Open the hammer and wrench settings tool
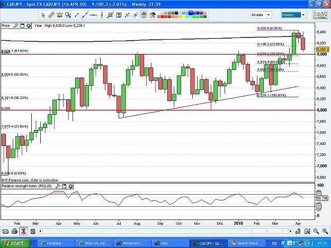The image size is (331, 248). (152, 15)
